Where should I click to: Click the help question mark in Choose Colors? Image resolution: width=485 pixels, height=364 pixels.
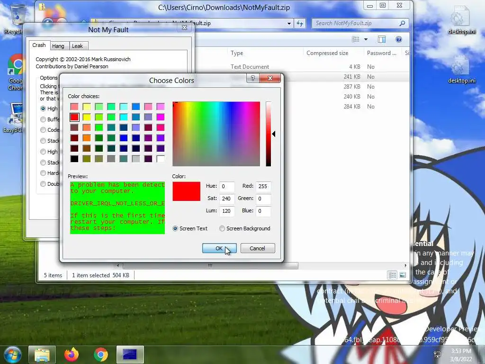(253, 78)
